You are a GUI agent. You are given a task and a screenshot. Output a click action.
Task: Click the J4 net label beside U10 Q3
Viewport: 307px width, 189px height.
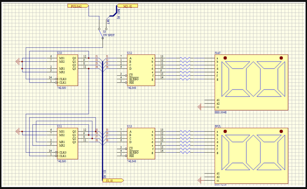(96, 67)
